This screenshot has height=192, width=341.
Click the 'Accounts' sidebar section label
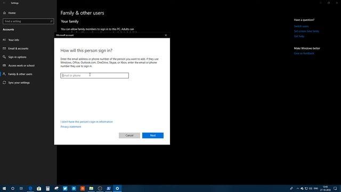[9, 29]
